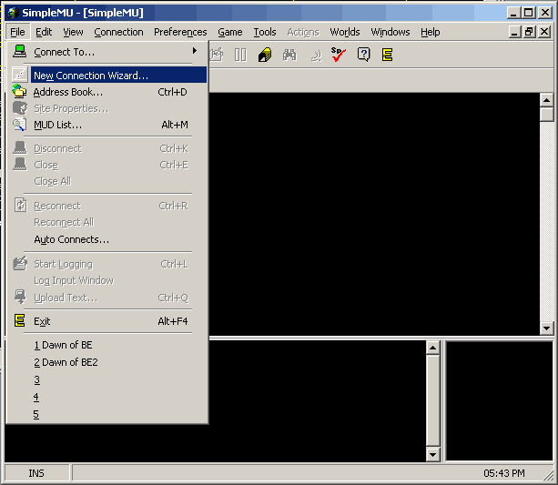Click main output scrollbar down arrow
This screenshot has height=485, width=558.
click(546, 328)
